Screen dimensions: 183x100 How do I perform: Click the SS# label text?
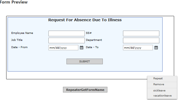tap(89, 33)
